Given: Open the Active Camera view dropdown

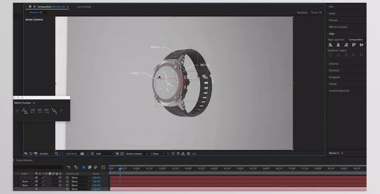Looking at the screenshot, I should point(137,154).
